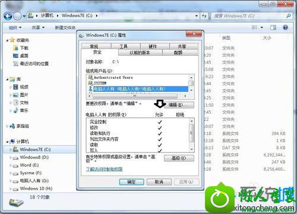297x214 pixels.
Task: Click the 编辑 button to change permissions
Action: click(179, 105)
